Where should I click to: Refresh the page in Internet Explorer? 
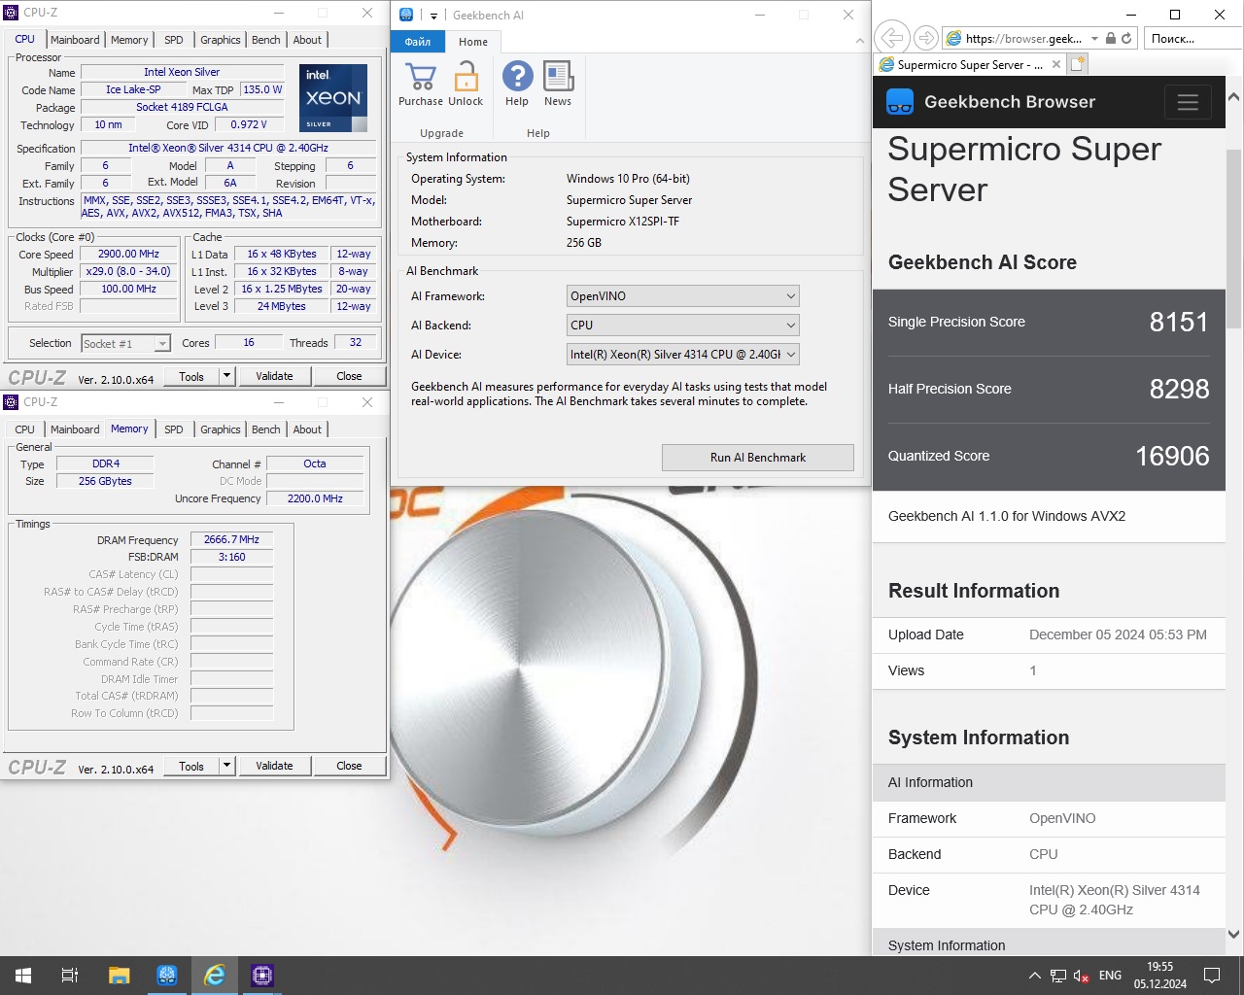1126,38
